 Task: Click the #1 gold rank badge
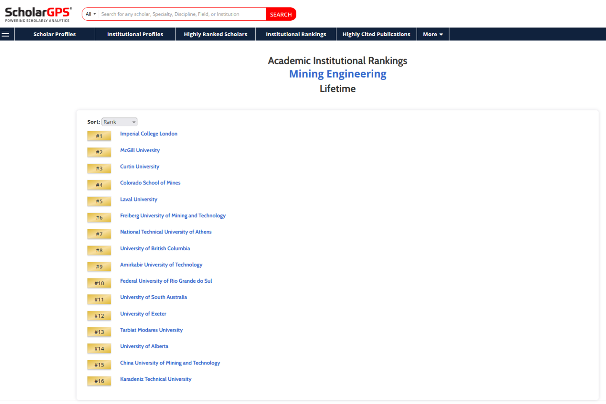tap(99, 136)
